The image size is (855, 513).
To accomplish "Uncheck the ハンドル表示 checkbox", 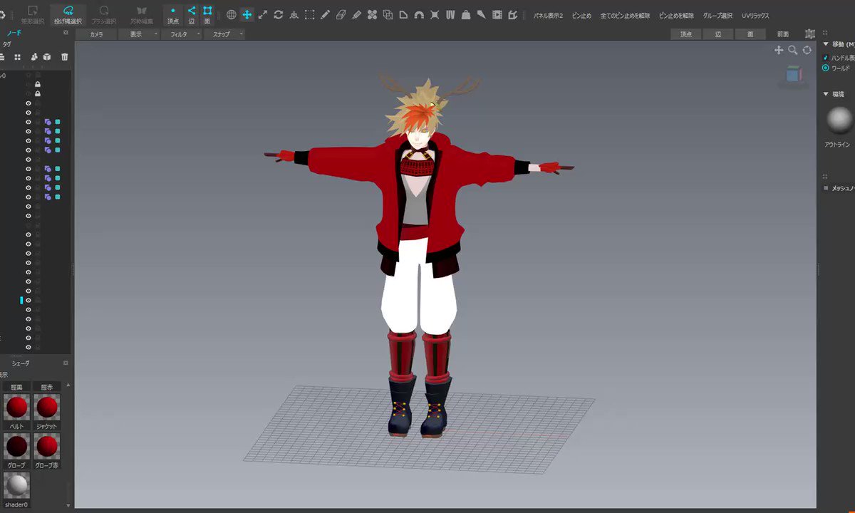I will 826,58.
